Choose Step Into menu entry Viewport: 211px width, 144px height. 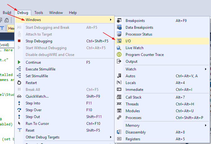64,103
